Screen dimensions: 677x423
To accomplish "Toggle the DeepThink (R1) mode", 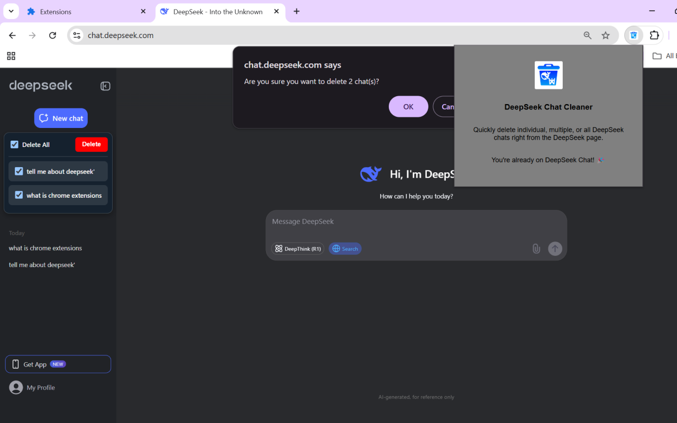I will click(x=298, y=249).
